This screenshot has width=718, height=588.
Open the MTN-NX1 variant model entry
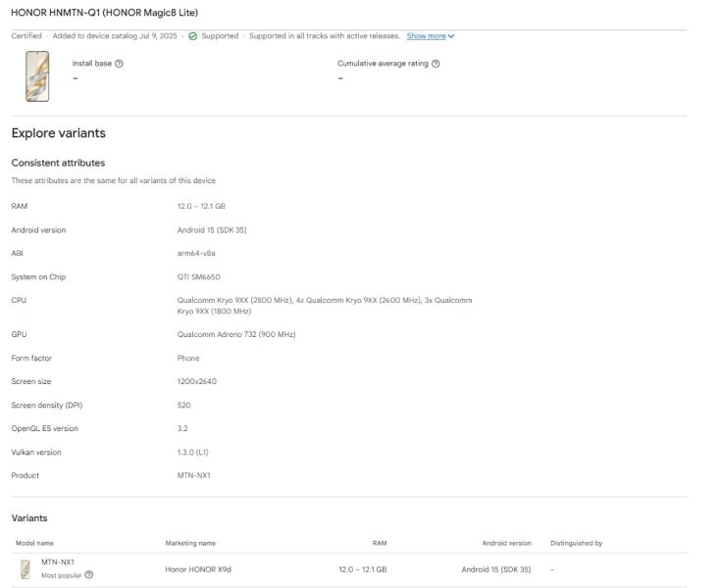click(58, 563)
